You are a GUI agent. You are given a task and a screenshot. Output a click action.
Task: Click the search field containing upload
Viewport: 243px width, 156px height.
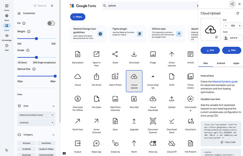(150, 6)
